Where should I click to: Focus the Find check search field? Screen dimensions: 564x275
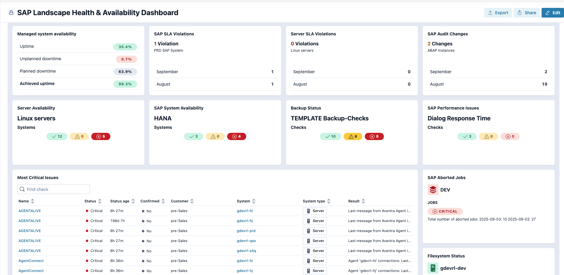pos(57,189)
